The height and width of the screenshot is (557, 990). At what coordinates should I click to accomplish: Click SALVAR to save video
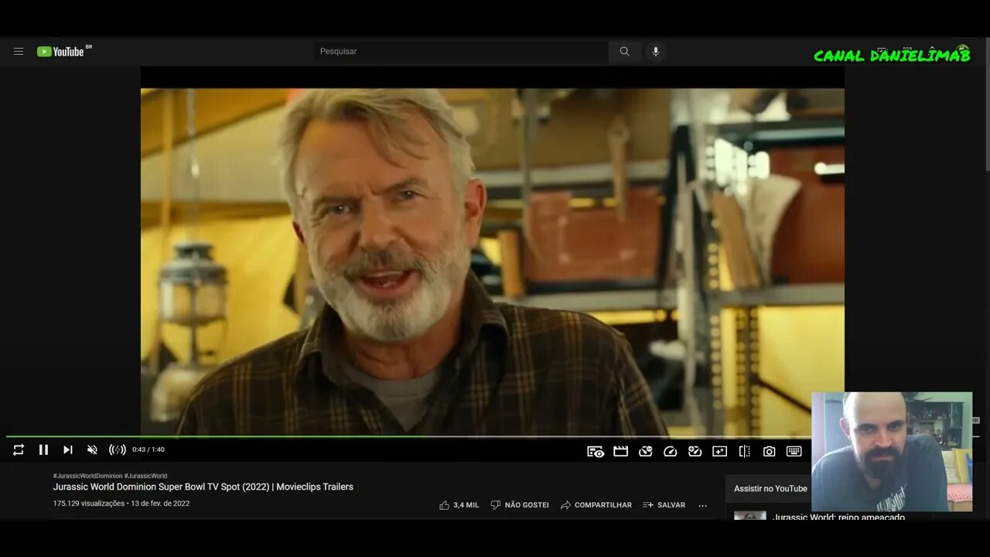coord(664,505)
